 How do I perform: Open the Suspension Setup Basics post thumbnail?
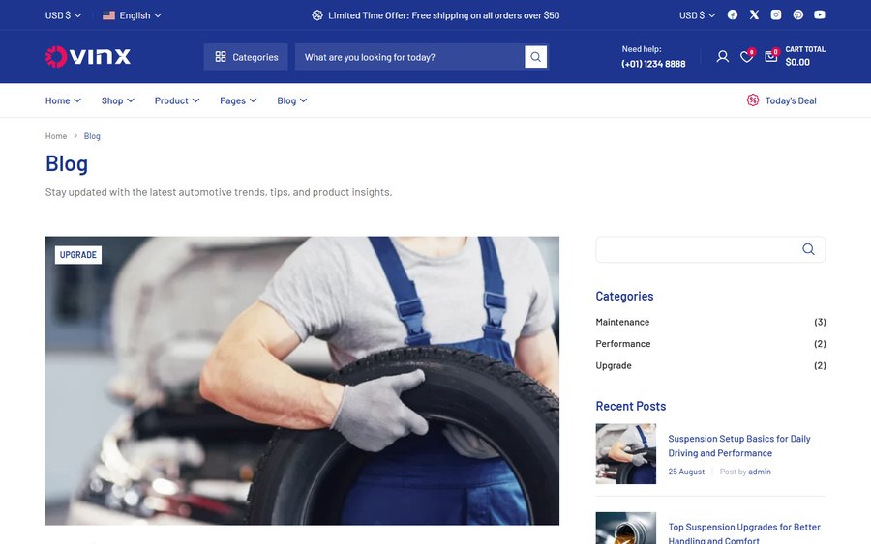(x=625, y=453)
